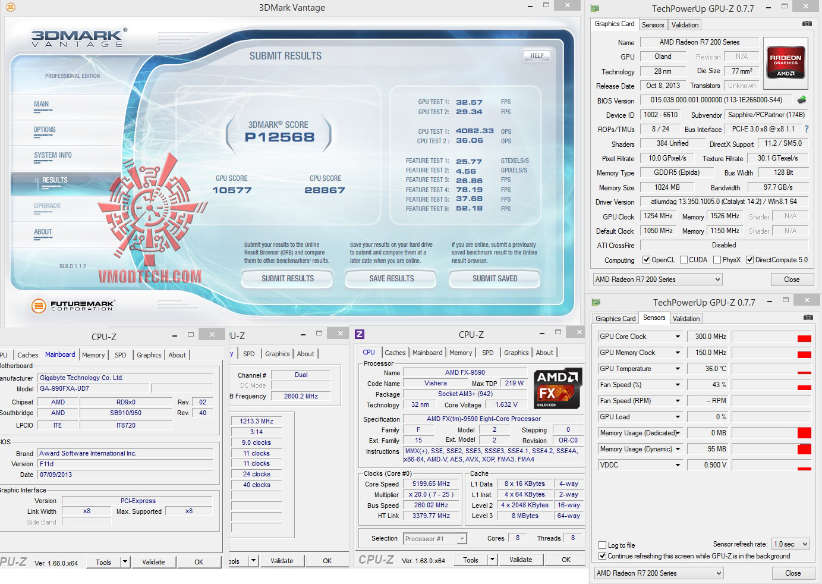Click the purple CPU-Z title bar icon
The width and height of the screenshot is (822, 584).
[x=360, y=334]
